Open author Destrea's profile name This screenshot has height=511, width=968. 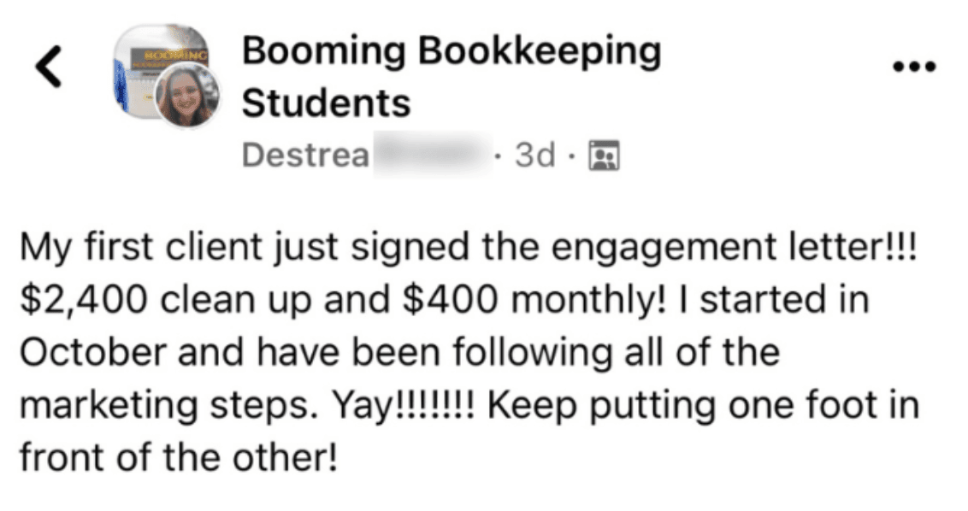tap(305, 156)
